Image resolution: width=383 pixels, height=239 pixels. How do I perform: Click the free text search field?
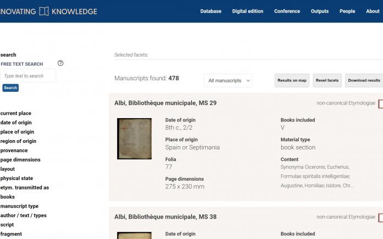point(28,76)
